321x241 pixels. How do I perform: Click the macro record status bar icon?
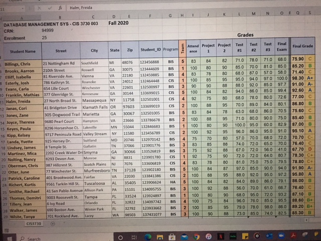tap(7, 230)
